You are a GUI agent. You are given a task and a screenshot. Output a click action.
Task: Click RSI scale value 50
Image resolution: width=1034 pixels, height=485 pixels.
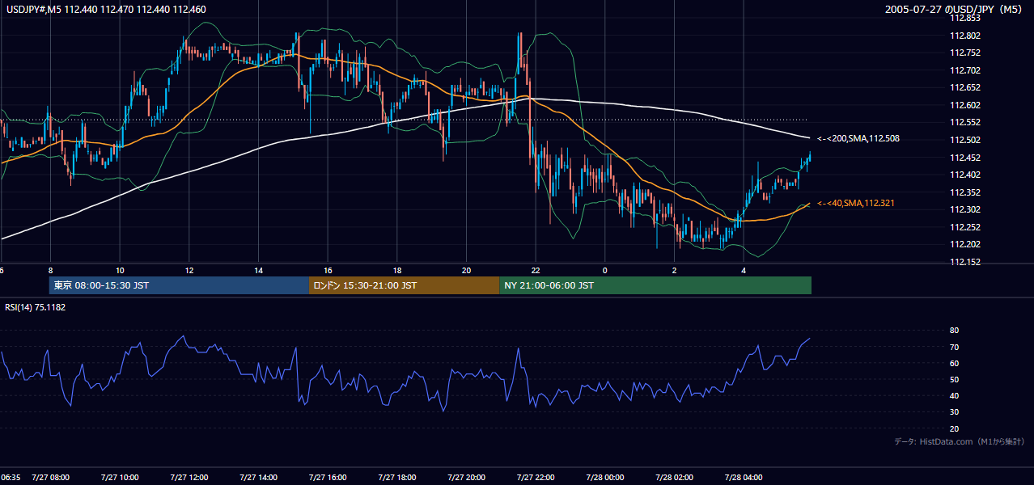click(955, 379)
